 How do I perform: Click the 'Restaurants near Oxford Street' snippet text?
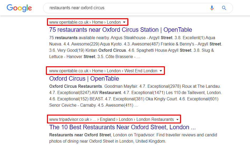pos(80,135)
